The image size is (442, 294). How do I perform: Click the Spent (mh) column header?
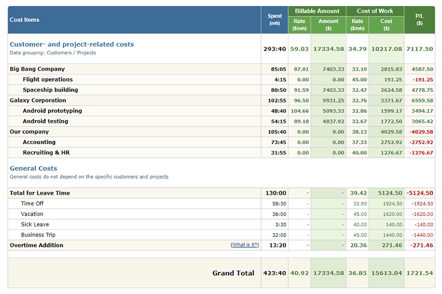[x=275, y=20]
